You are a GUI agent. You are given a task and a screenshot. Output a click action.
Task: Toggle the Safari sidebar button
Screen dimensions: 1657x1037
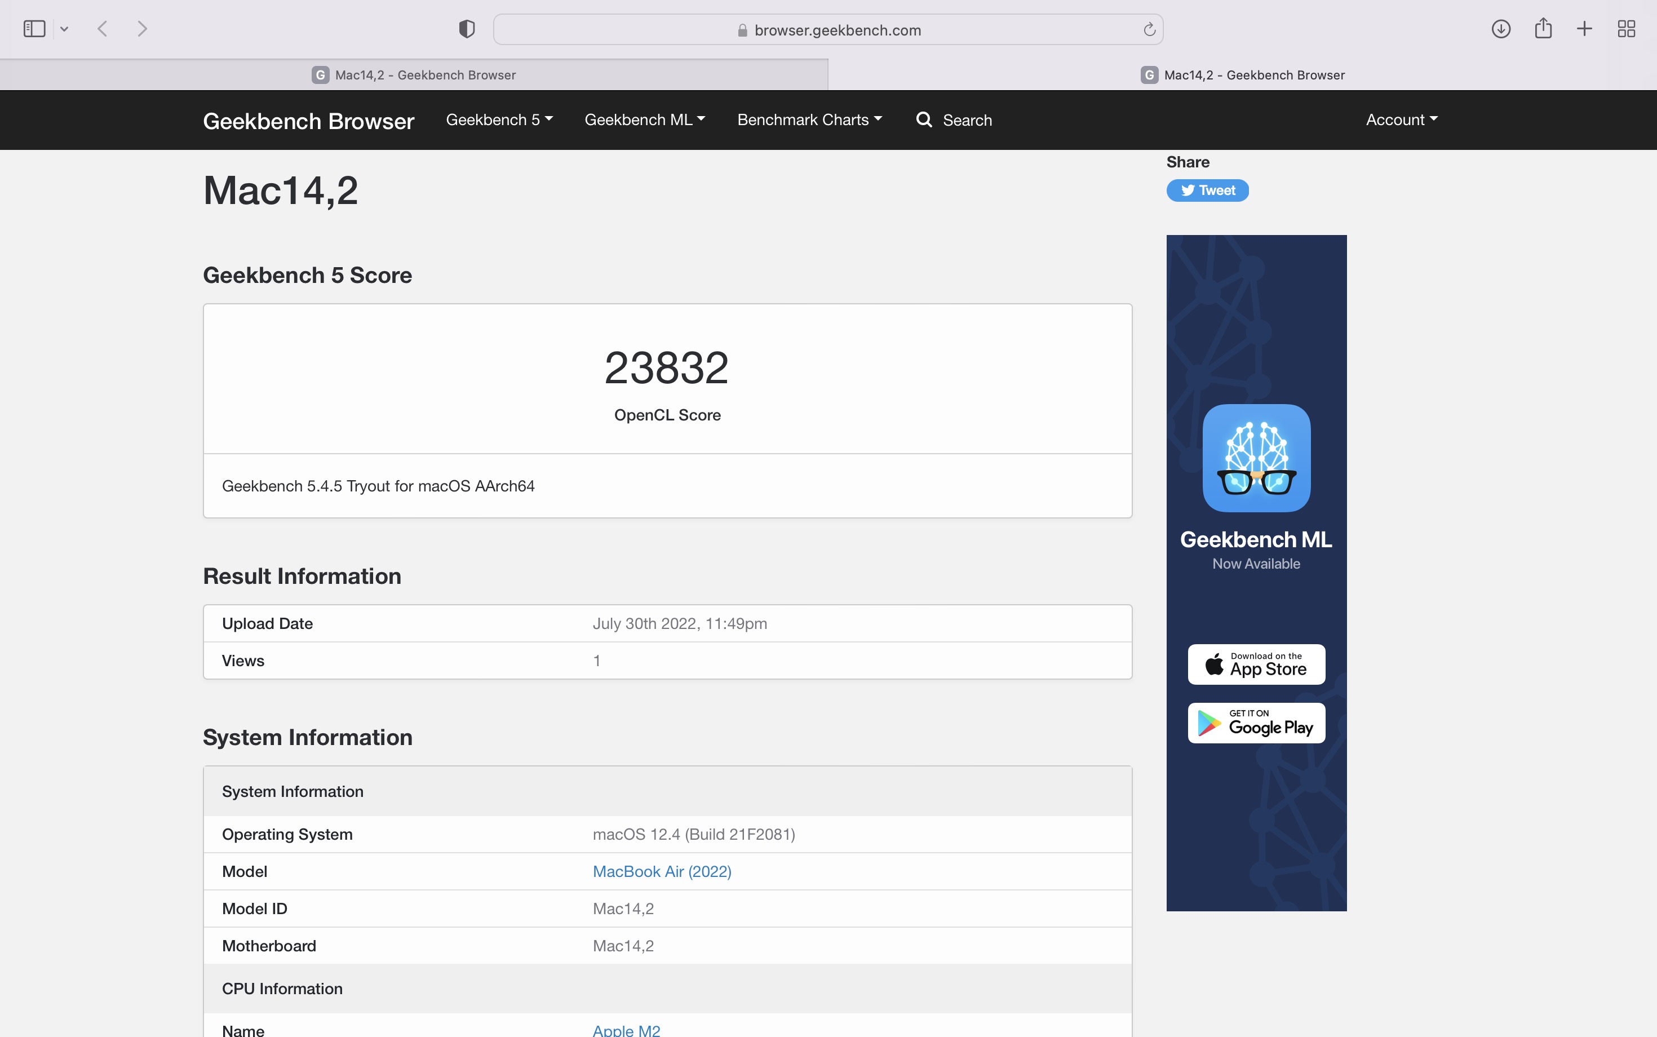click(34, 29)
